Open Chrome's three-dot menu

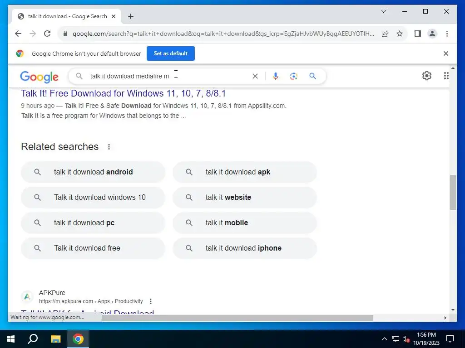click(x=447, y=34)
